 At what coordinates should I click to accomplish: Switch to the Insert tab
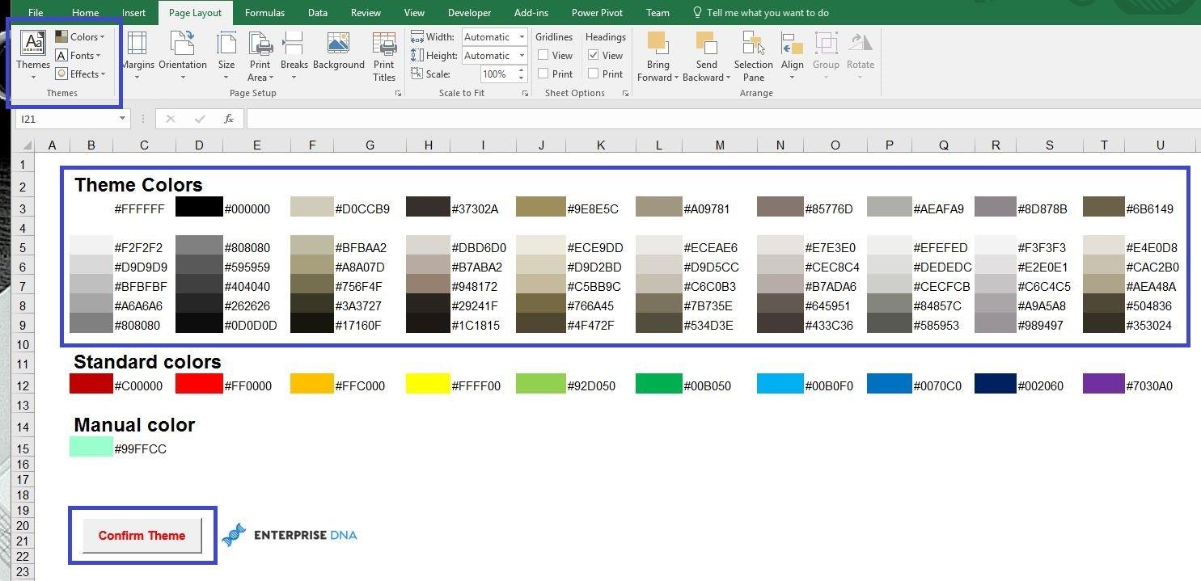133,13
